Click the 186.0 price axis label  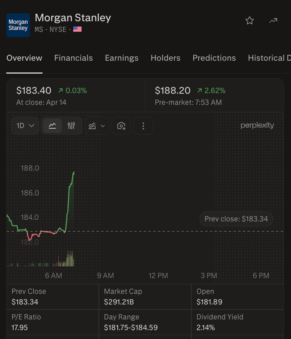point(30,193)
